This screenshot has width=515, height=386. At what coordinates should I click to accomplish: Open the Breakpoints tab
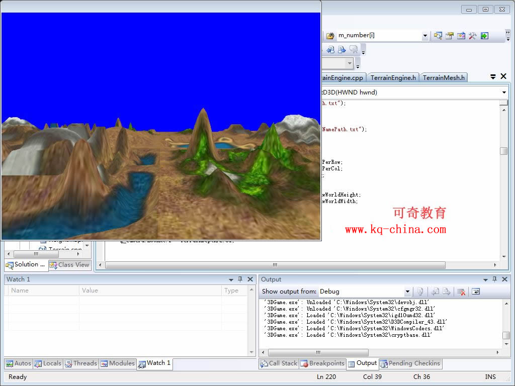(322, 363)
